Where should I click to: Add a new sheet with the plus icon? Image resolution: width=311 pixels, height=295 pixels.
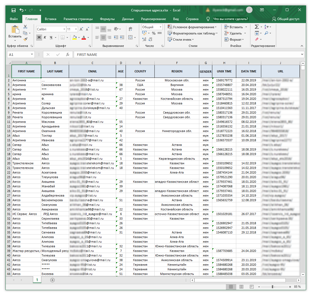tap(52, 280)
